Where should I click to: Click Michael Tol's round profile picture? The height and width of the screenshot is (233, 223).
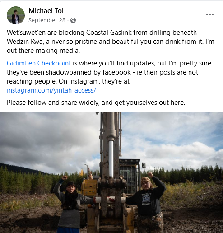tap(16, 15)
